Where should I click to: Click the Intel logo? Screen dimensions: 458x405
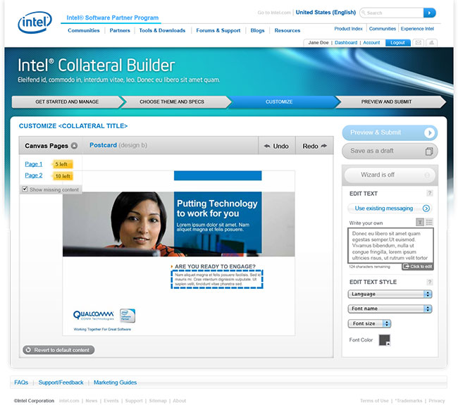coord(34,23)
